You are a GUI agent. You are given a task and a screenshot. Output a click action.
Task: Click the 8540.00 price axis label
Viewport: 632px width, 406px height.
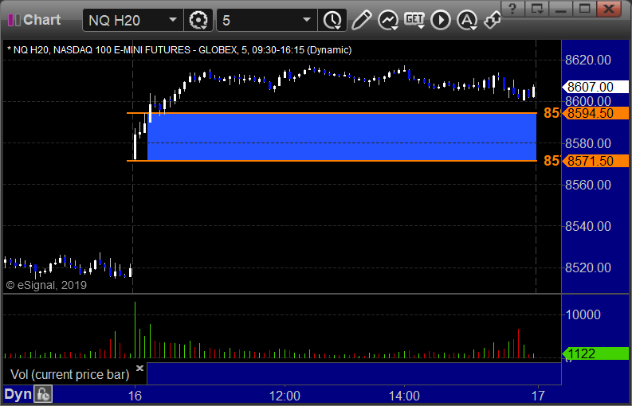point(587,226)
